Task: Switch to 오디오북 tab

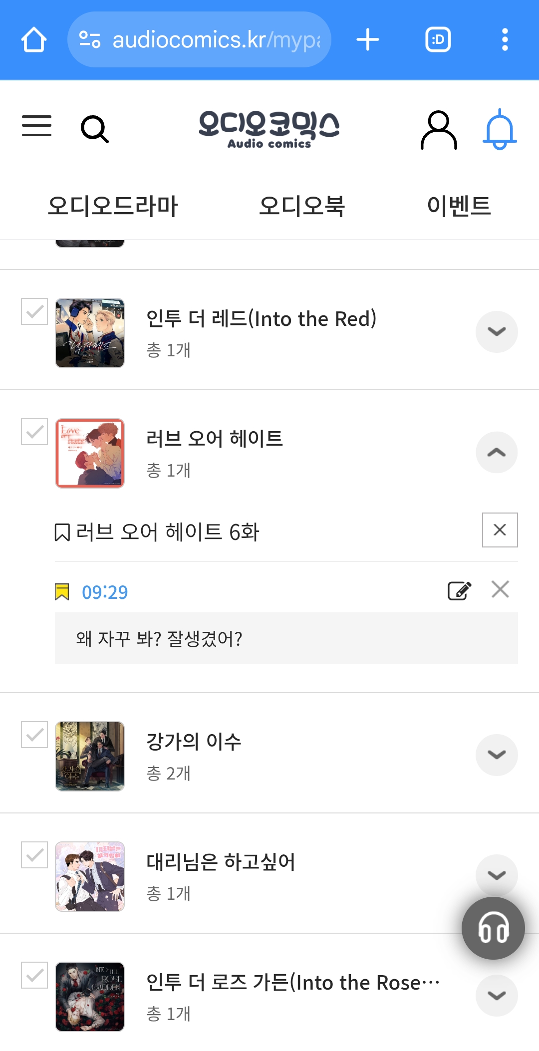Action: [x=302, y=206]
